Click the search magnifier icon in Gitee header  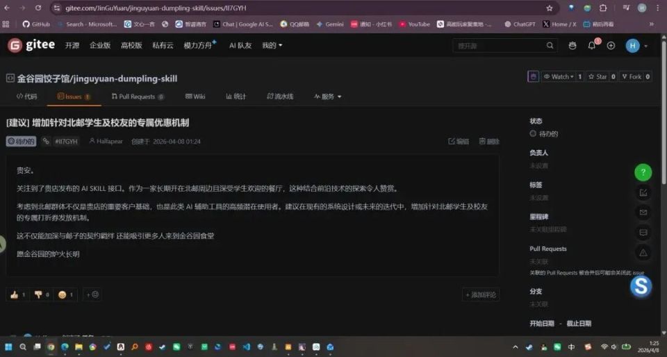550,45
